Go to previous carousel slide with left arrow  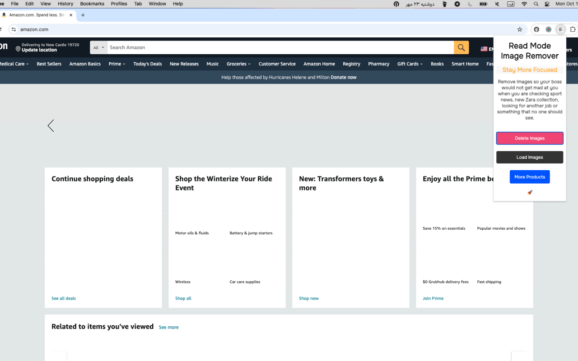click(51, 125)
